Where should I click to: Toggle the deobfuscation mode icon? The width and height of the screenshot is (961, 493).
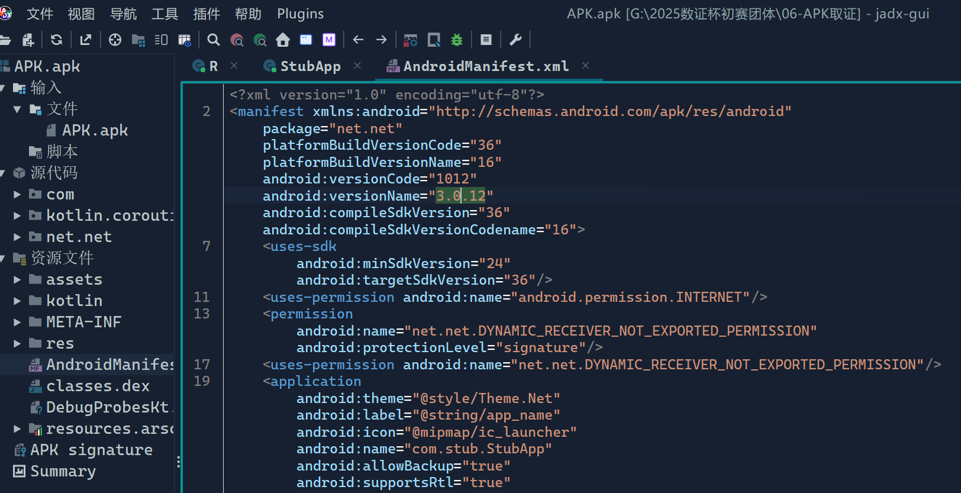click(x=410, y=40)
